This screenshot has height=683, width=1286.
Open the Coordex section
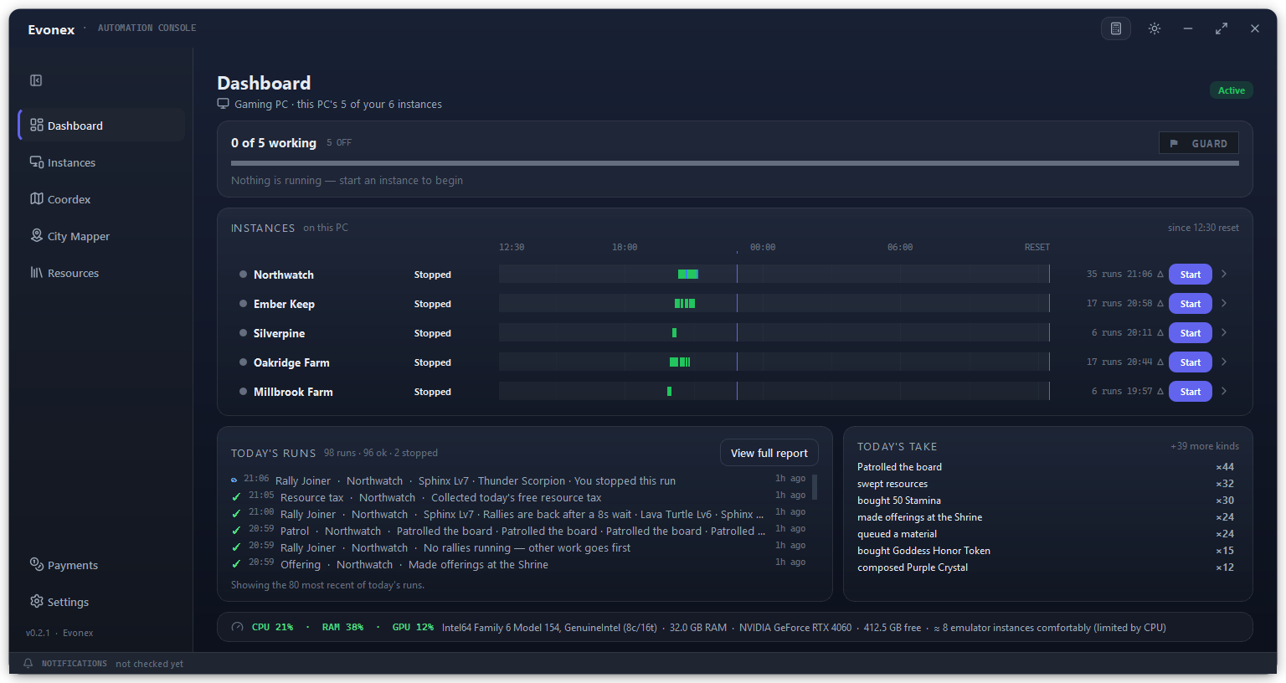101,199
